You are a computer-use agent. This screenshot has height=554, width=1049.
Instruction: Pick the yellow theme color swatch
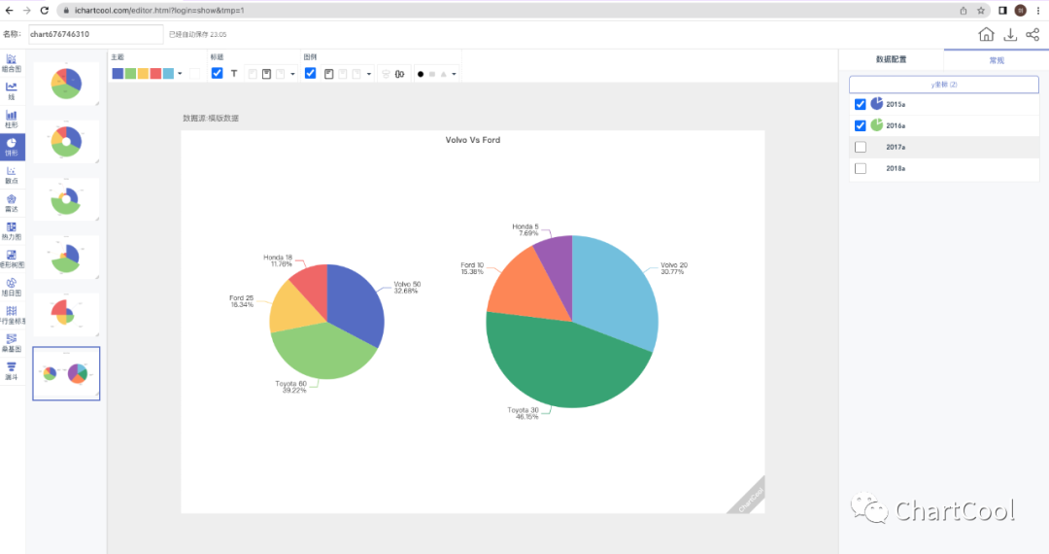[143, 74]
